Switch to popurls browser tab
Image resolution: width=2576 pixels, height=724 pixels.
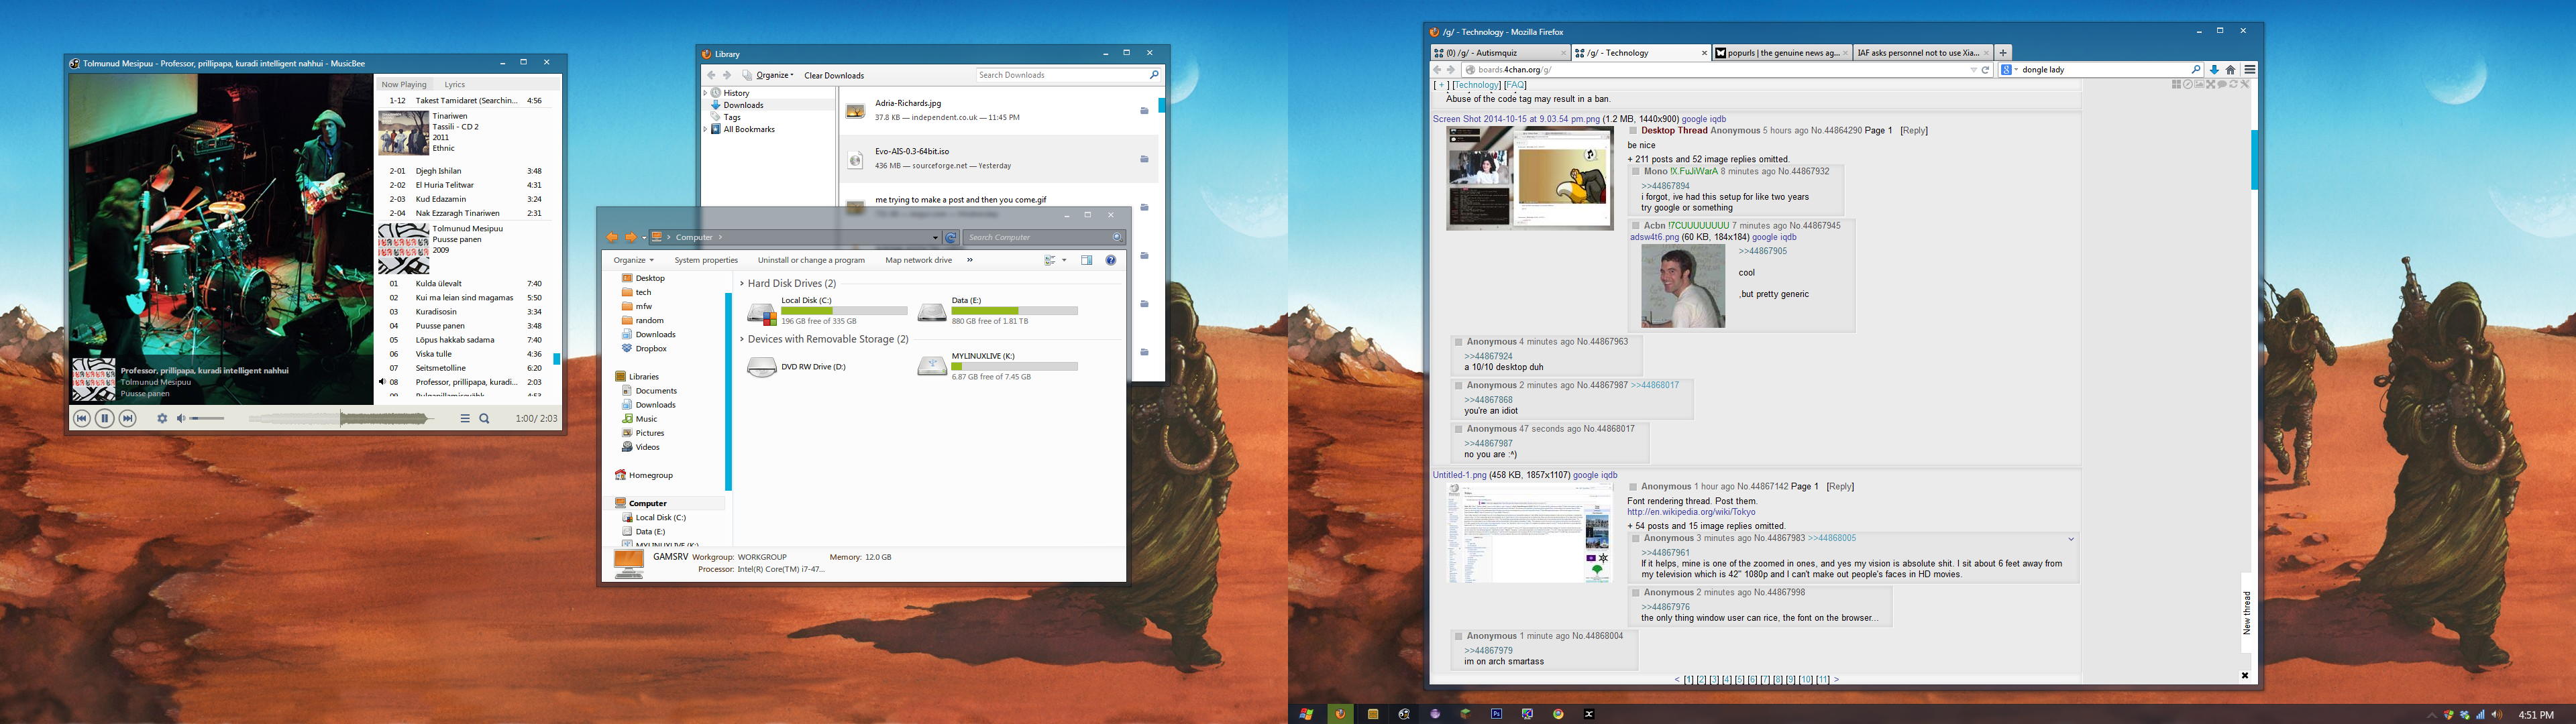click(1780, 53)
